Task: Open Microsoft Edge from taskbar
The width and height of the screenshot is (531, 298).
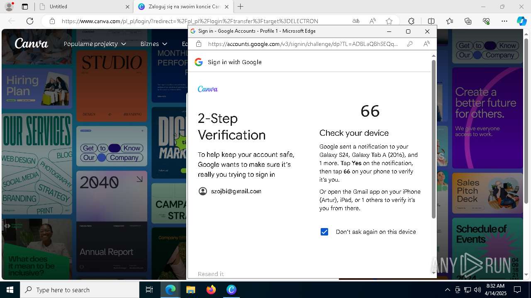Action: tap(171, 290)
